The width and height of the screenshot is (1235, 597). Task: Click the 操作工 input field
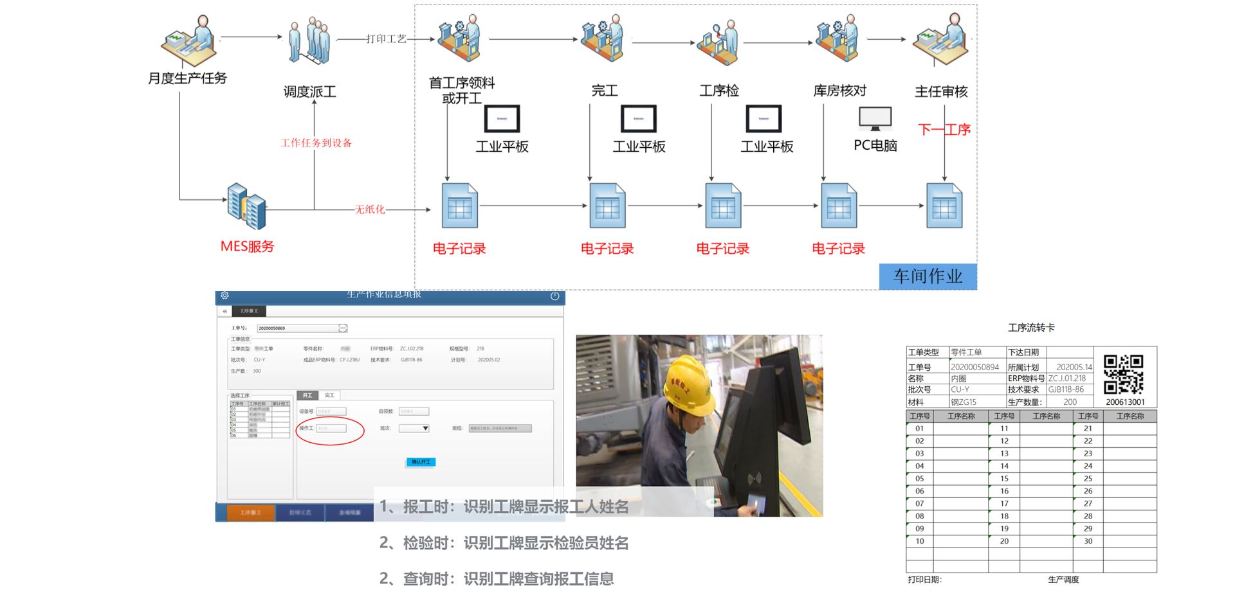coord(331,428)
